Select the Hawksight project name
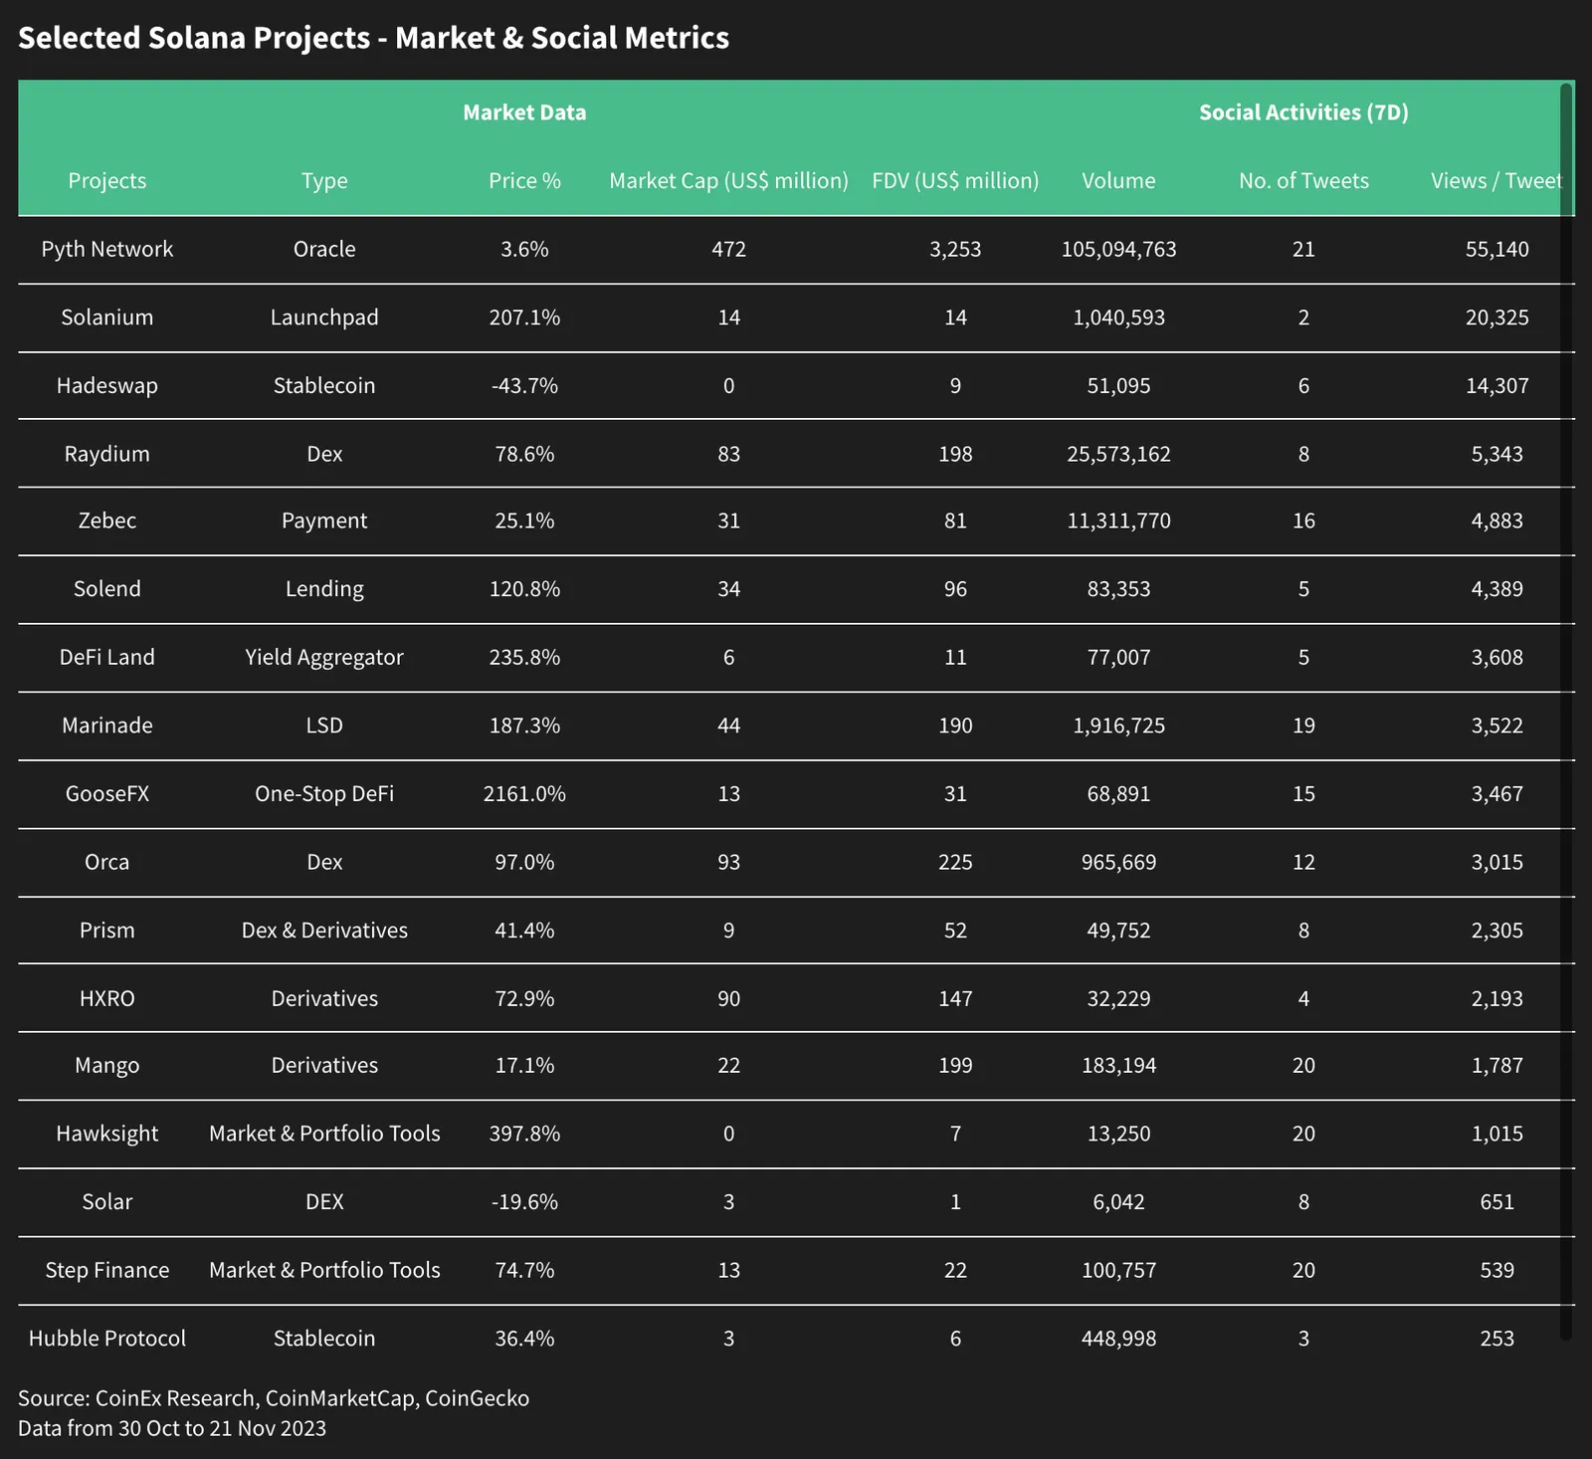The height and width of the screenshot is (1459, 1592). [x=107, y=1134]
